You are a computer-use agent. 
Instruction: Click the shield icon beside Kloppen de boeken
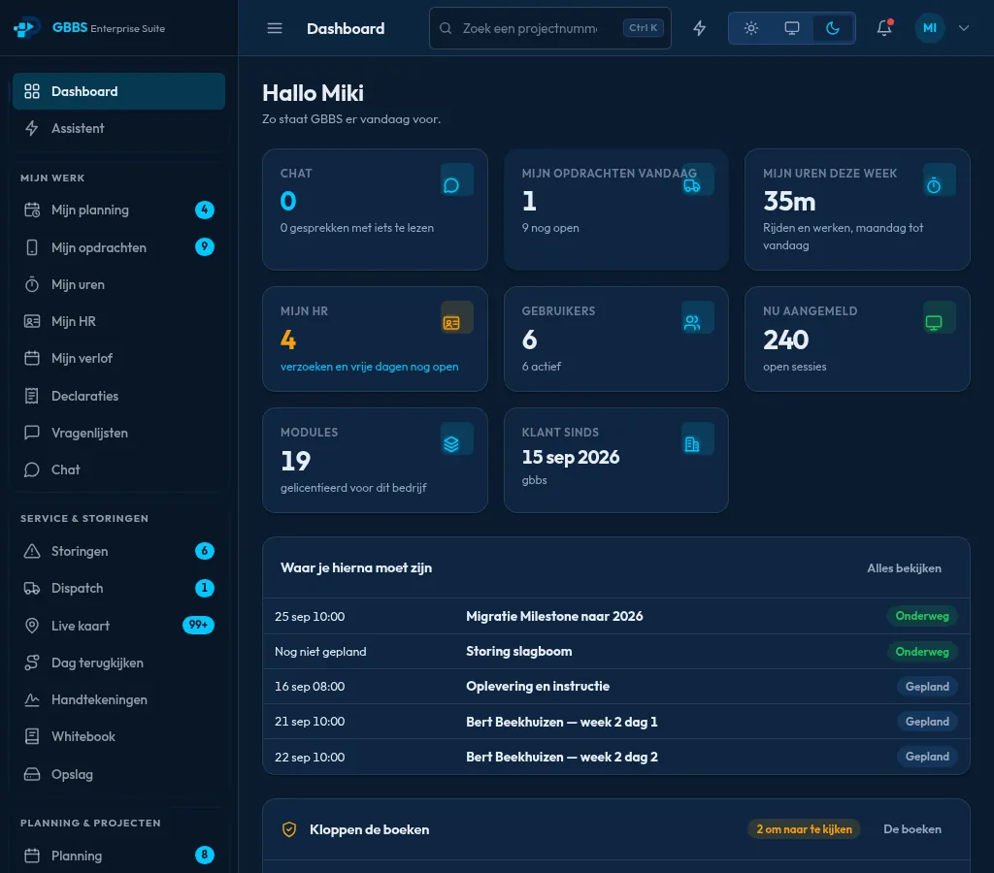click(289, 829)
